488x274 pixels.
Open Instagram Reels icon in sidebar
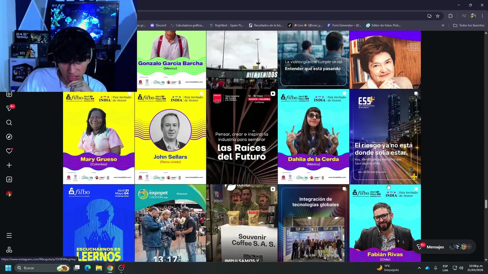(x=9, y=94)
